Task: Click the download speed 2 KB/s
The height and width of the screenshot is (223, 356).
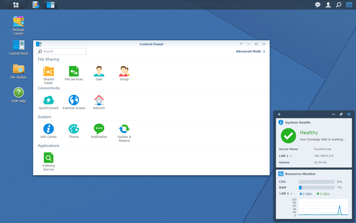Action: click(x=323, y=194)
